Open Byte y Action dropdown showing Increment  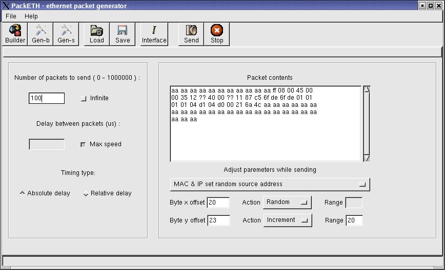[x=288, y=220]
